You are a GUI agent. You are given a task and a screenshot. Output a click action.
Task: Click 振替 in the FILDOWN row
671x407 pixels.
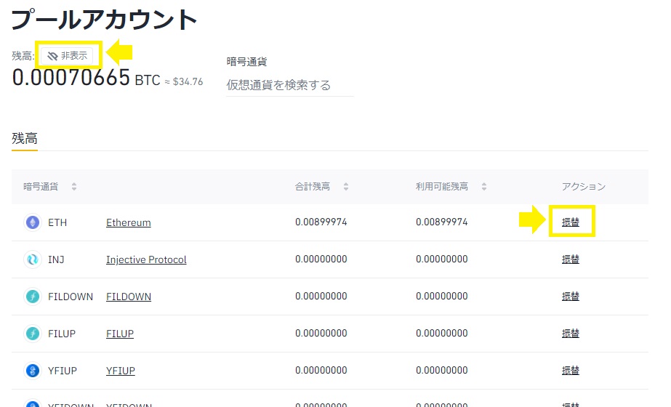click(x=571, y=296)
